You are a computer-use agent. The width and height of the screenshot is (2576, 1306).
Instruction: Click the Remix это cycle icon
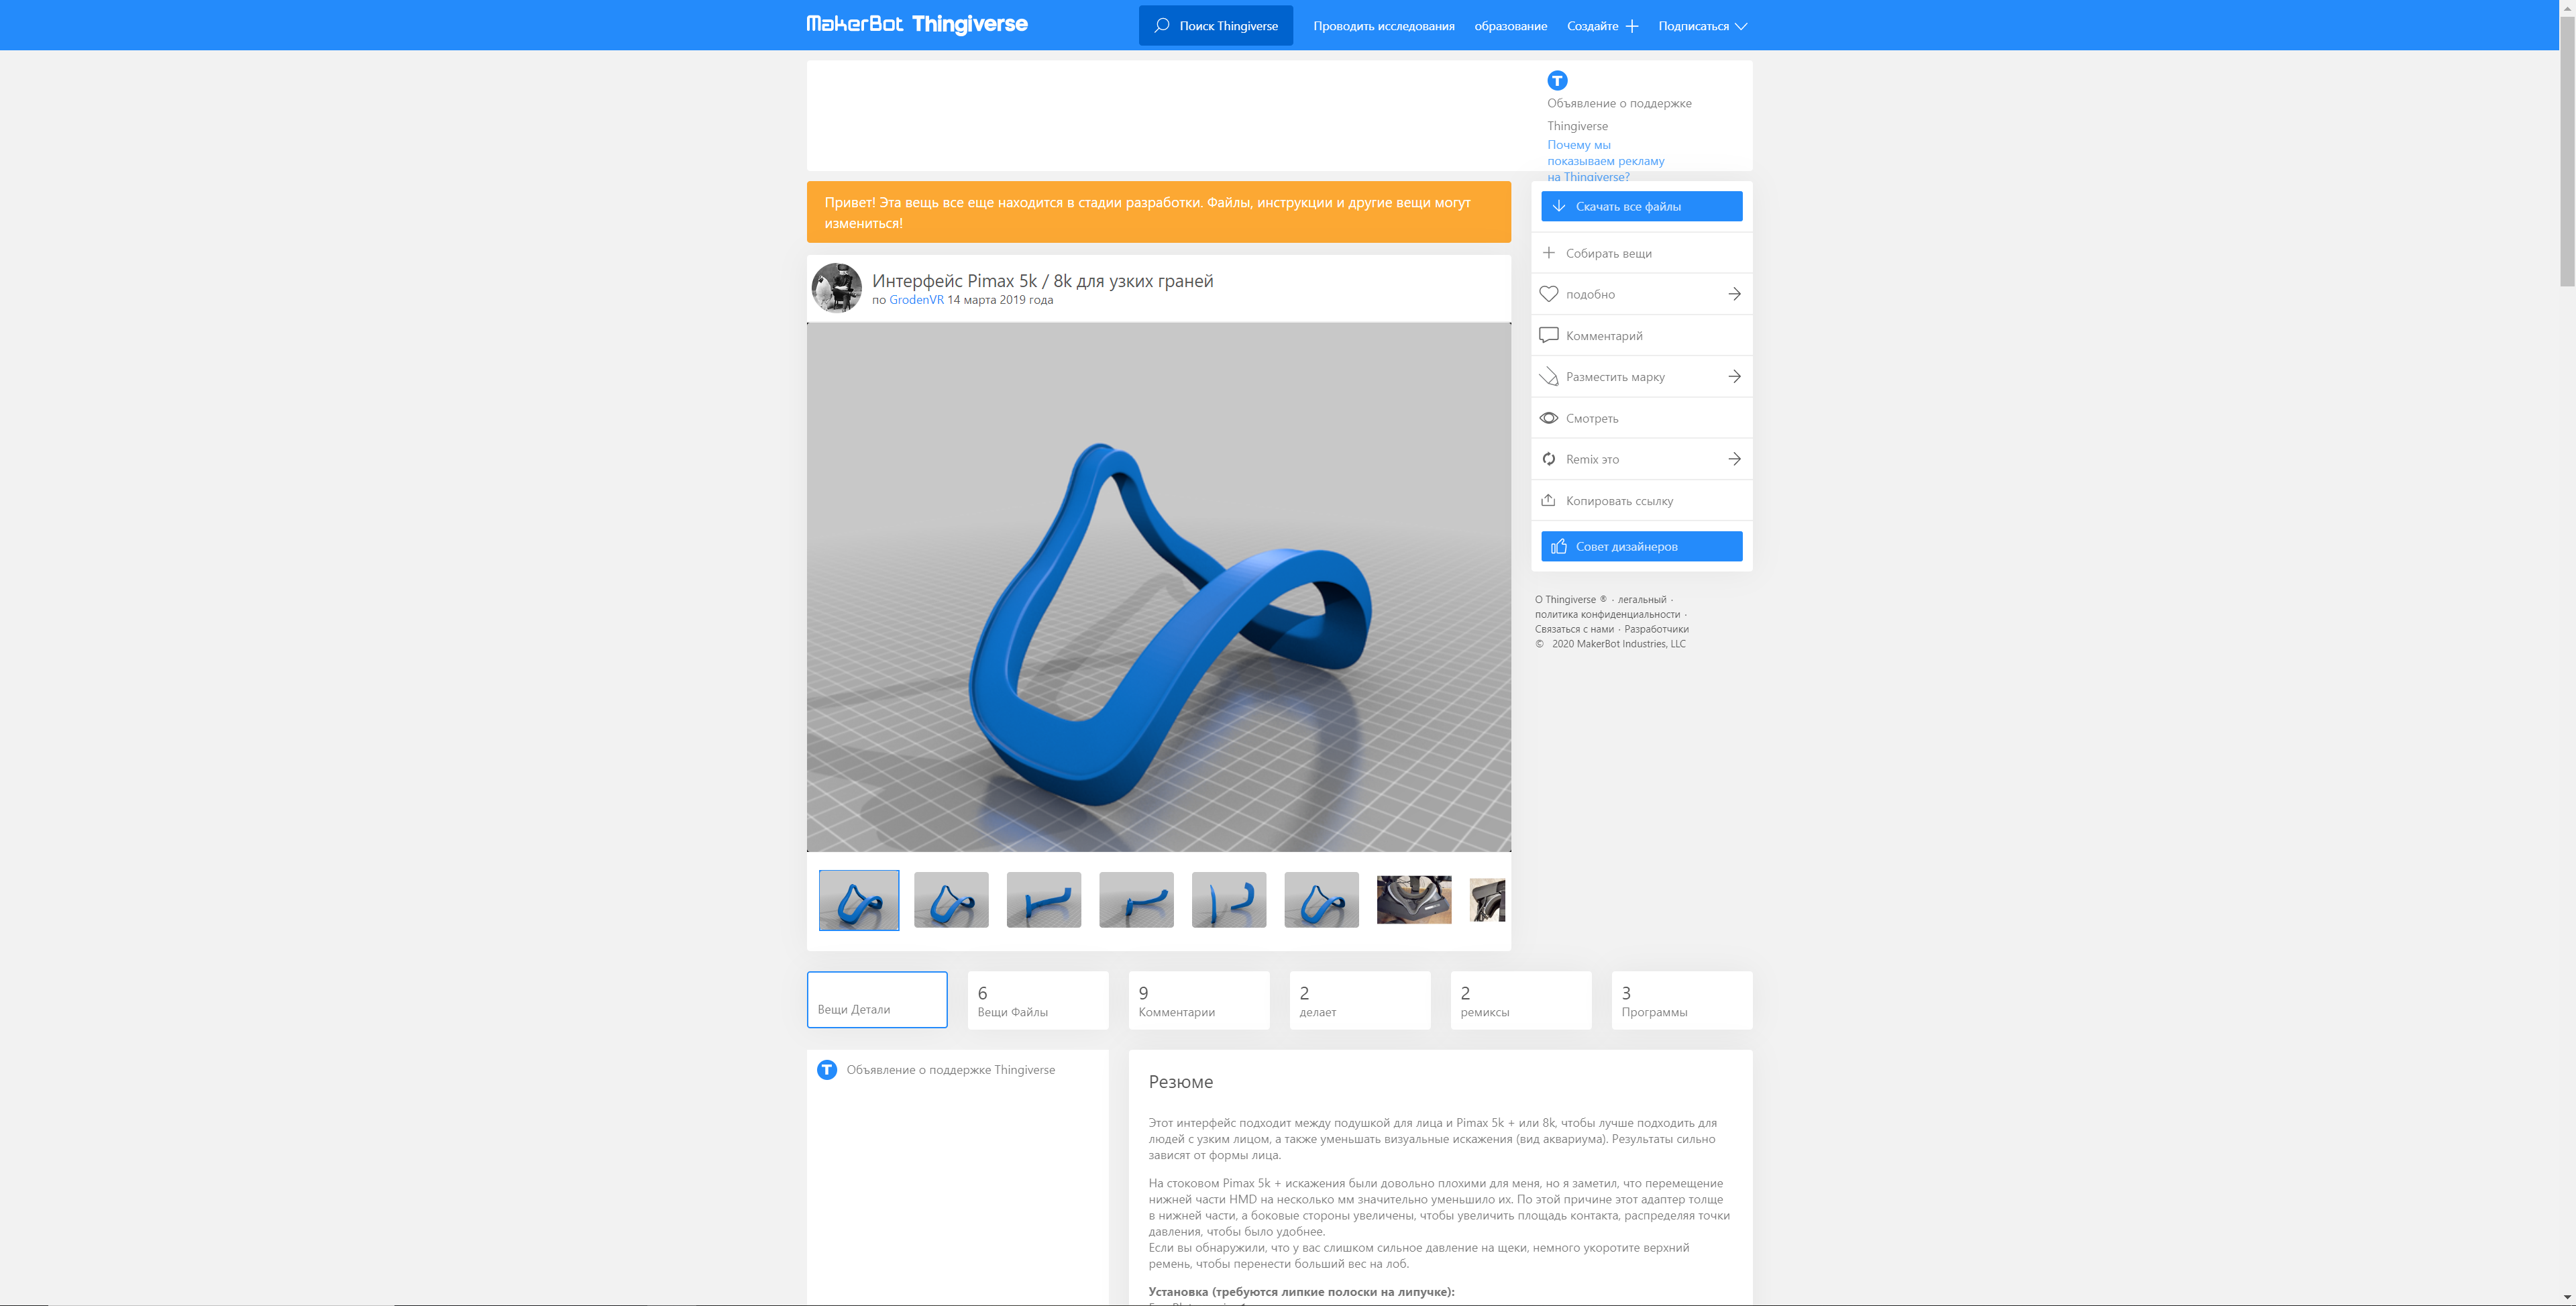tap(1548, 459)
